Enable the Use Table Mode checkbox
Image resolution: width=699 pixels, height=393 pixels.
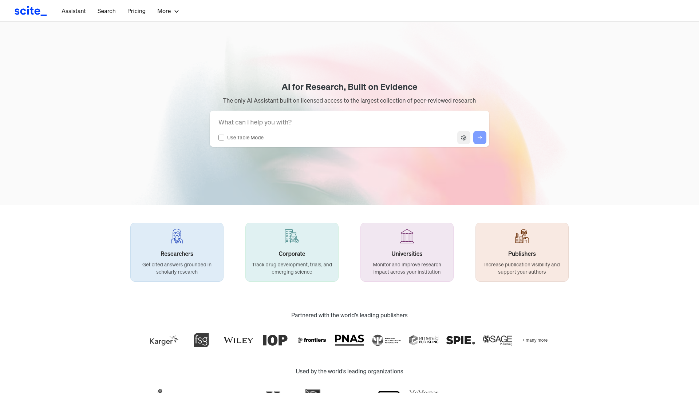coord(221,138)
